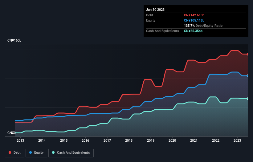Click the 2015 x-axis label
This screenshot has width=253, height=162.
64,140
